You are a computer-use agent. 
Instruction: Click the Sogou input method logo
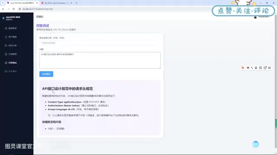[243, 68]
